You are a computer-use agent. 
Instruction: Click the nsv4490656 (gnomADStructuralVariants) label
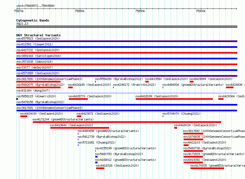coord(108,131)
